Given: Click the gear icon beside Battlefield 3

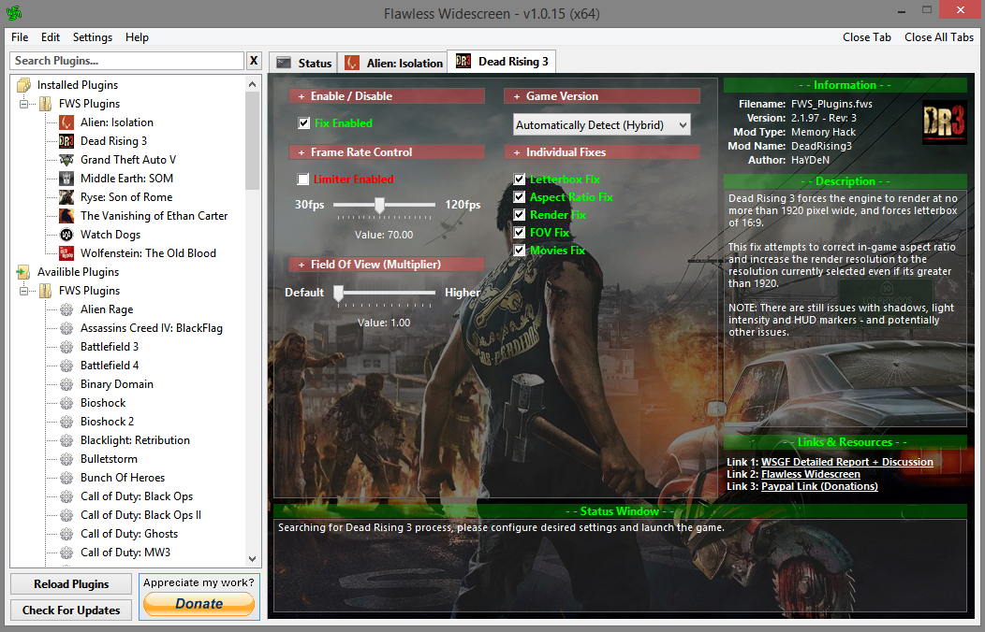Looking at the screenshot, I should 66,347.
